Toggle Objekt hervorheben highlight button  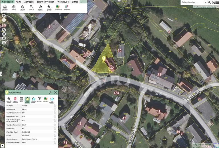27,99
